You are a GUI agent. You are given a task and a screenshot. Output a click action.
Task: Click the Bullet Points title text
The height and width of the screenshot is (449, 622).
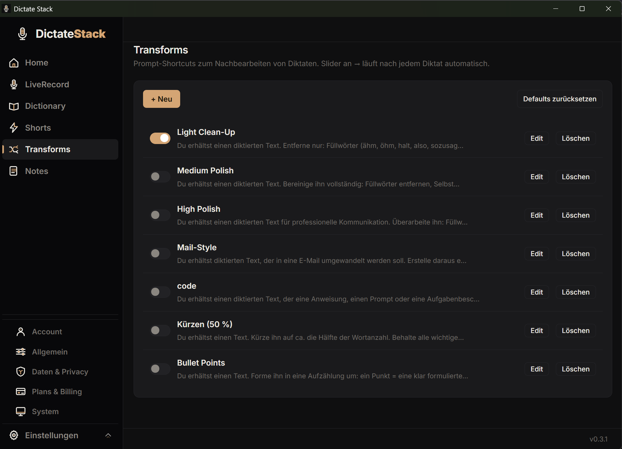point(201,363)
